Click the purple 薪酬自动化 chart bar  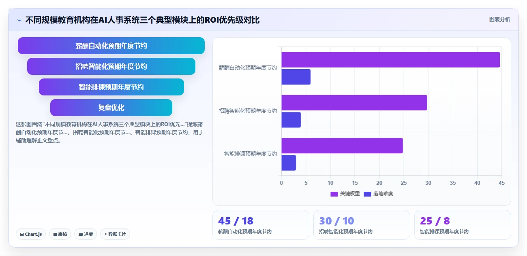coord(391,60)
